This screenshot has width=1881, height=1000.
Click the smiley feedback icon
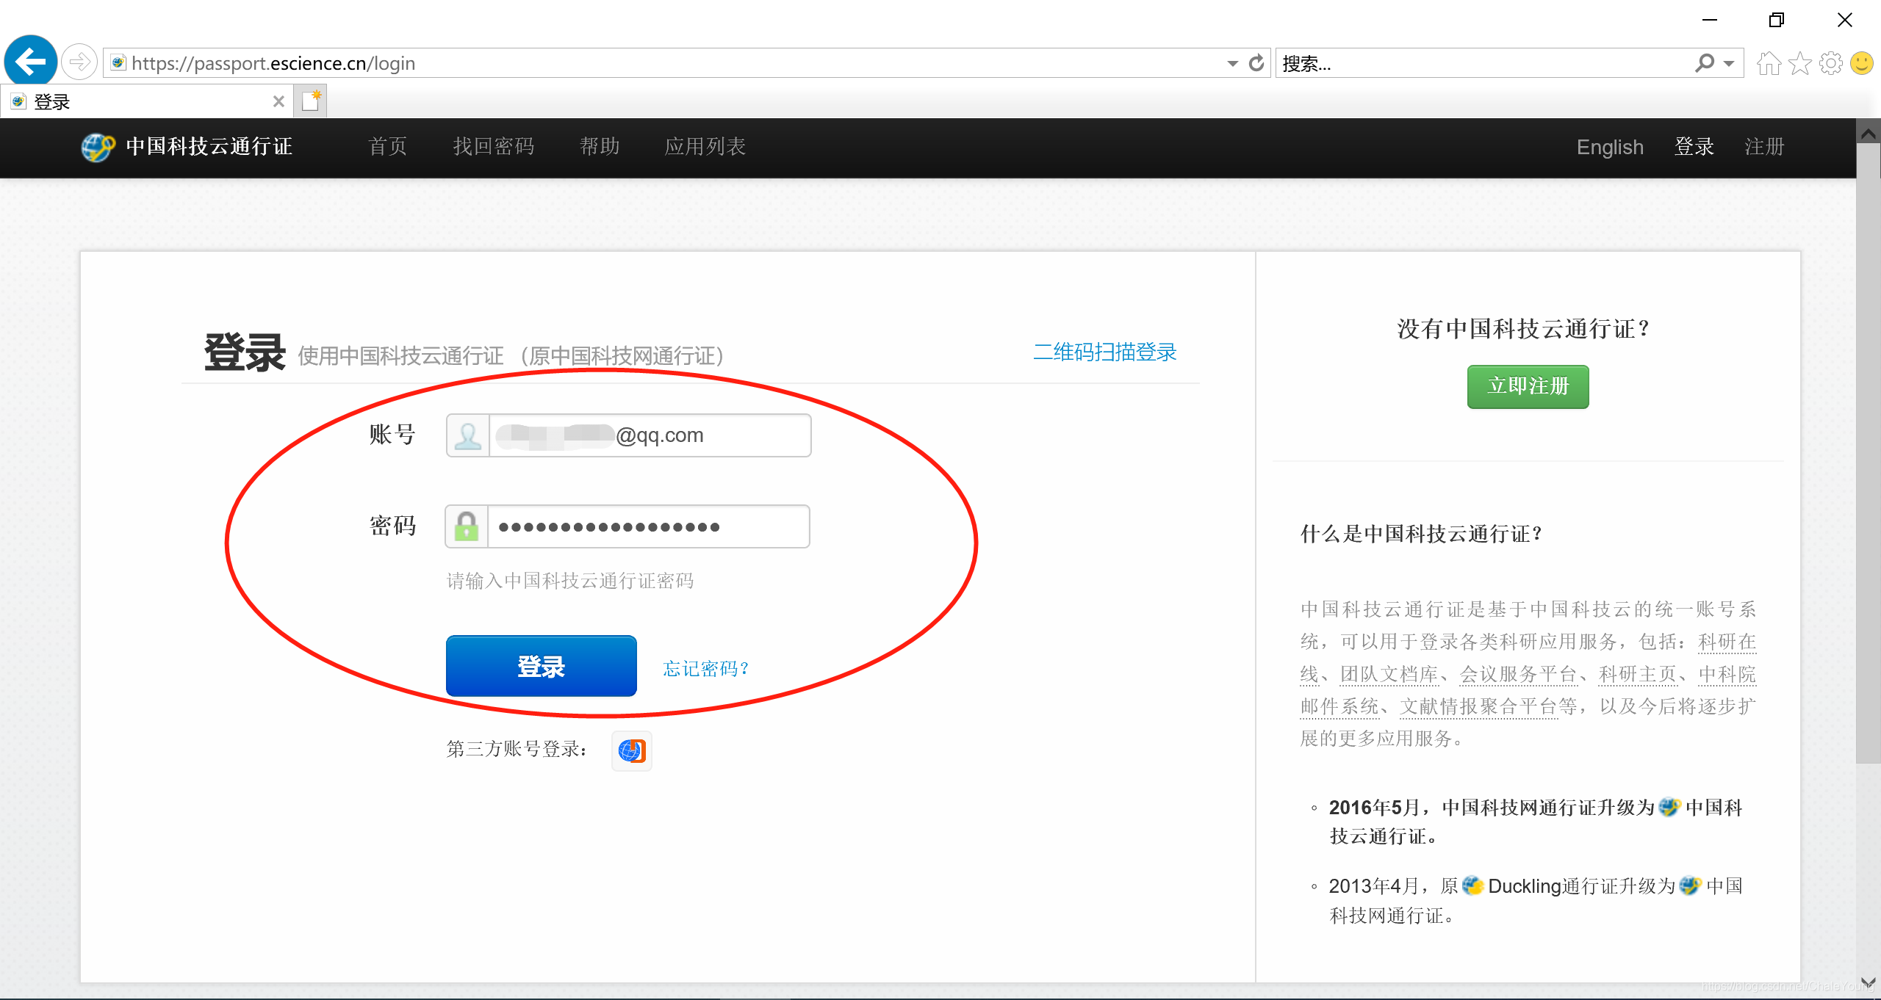click(x=1862, y=64)
